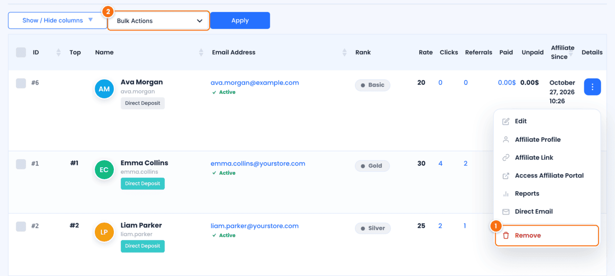
Task: Click the Top rank #2 cell
Action: point(74,226)
